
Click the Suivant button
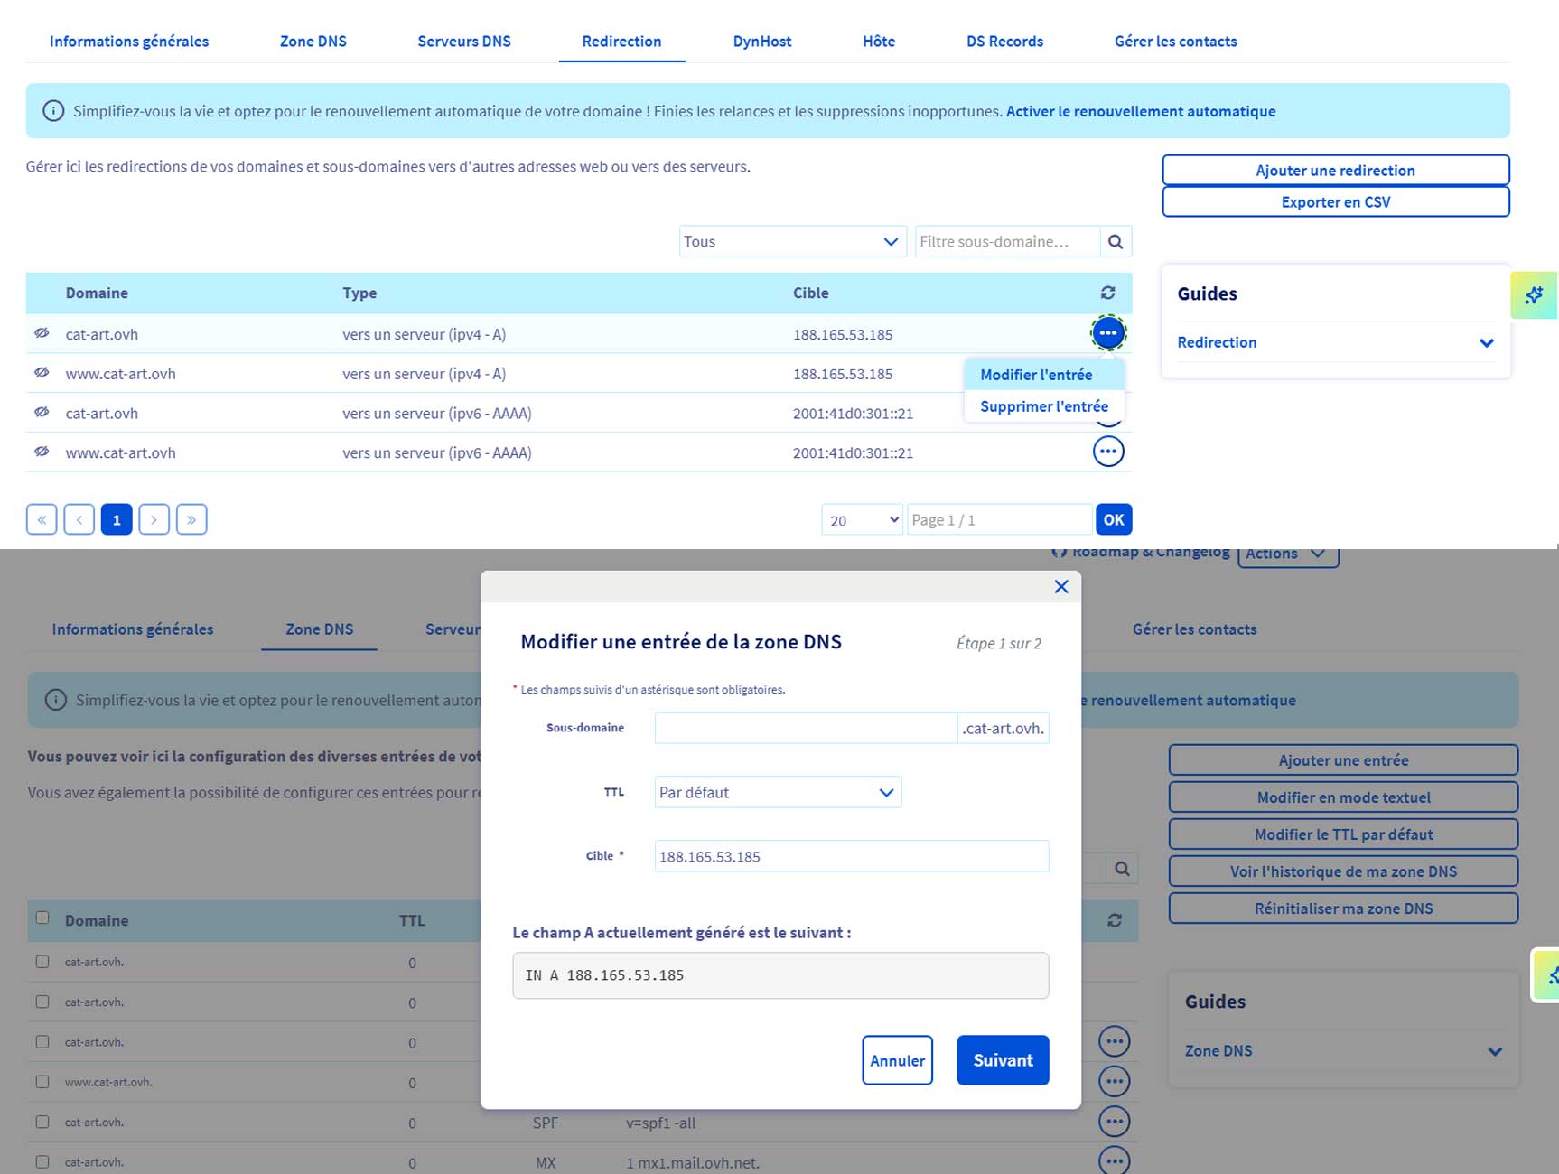pyautogui.click(x=1003, y=1060)
